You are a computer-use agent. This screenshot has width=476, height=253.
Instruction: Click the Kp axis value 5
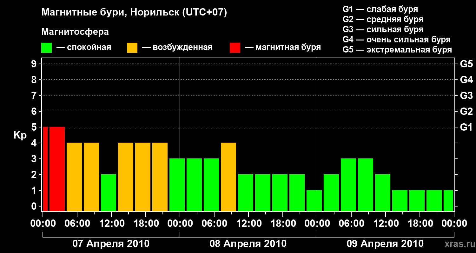coord(35,127)
